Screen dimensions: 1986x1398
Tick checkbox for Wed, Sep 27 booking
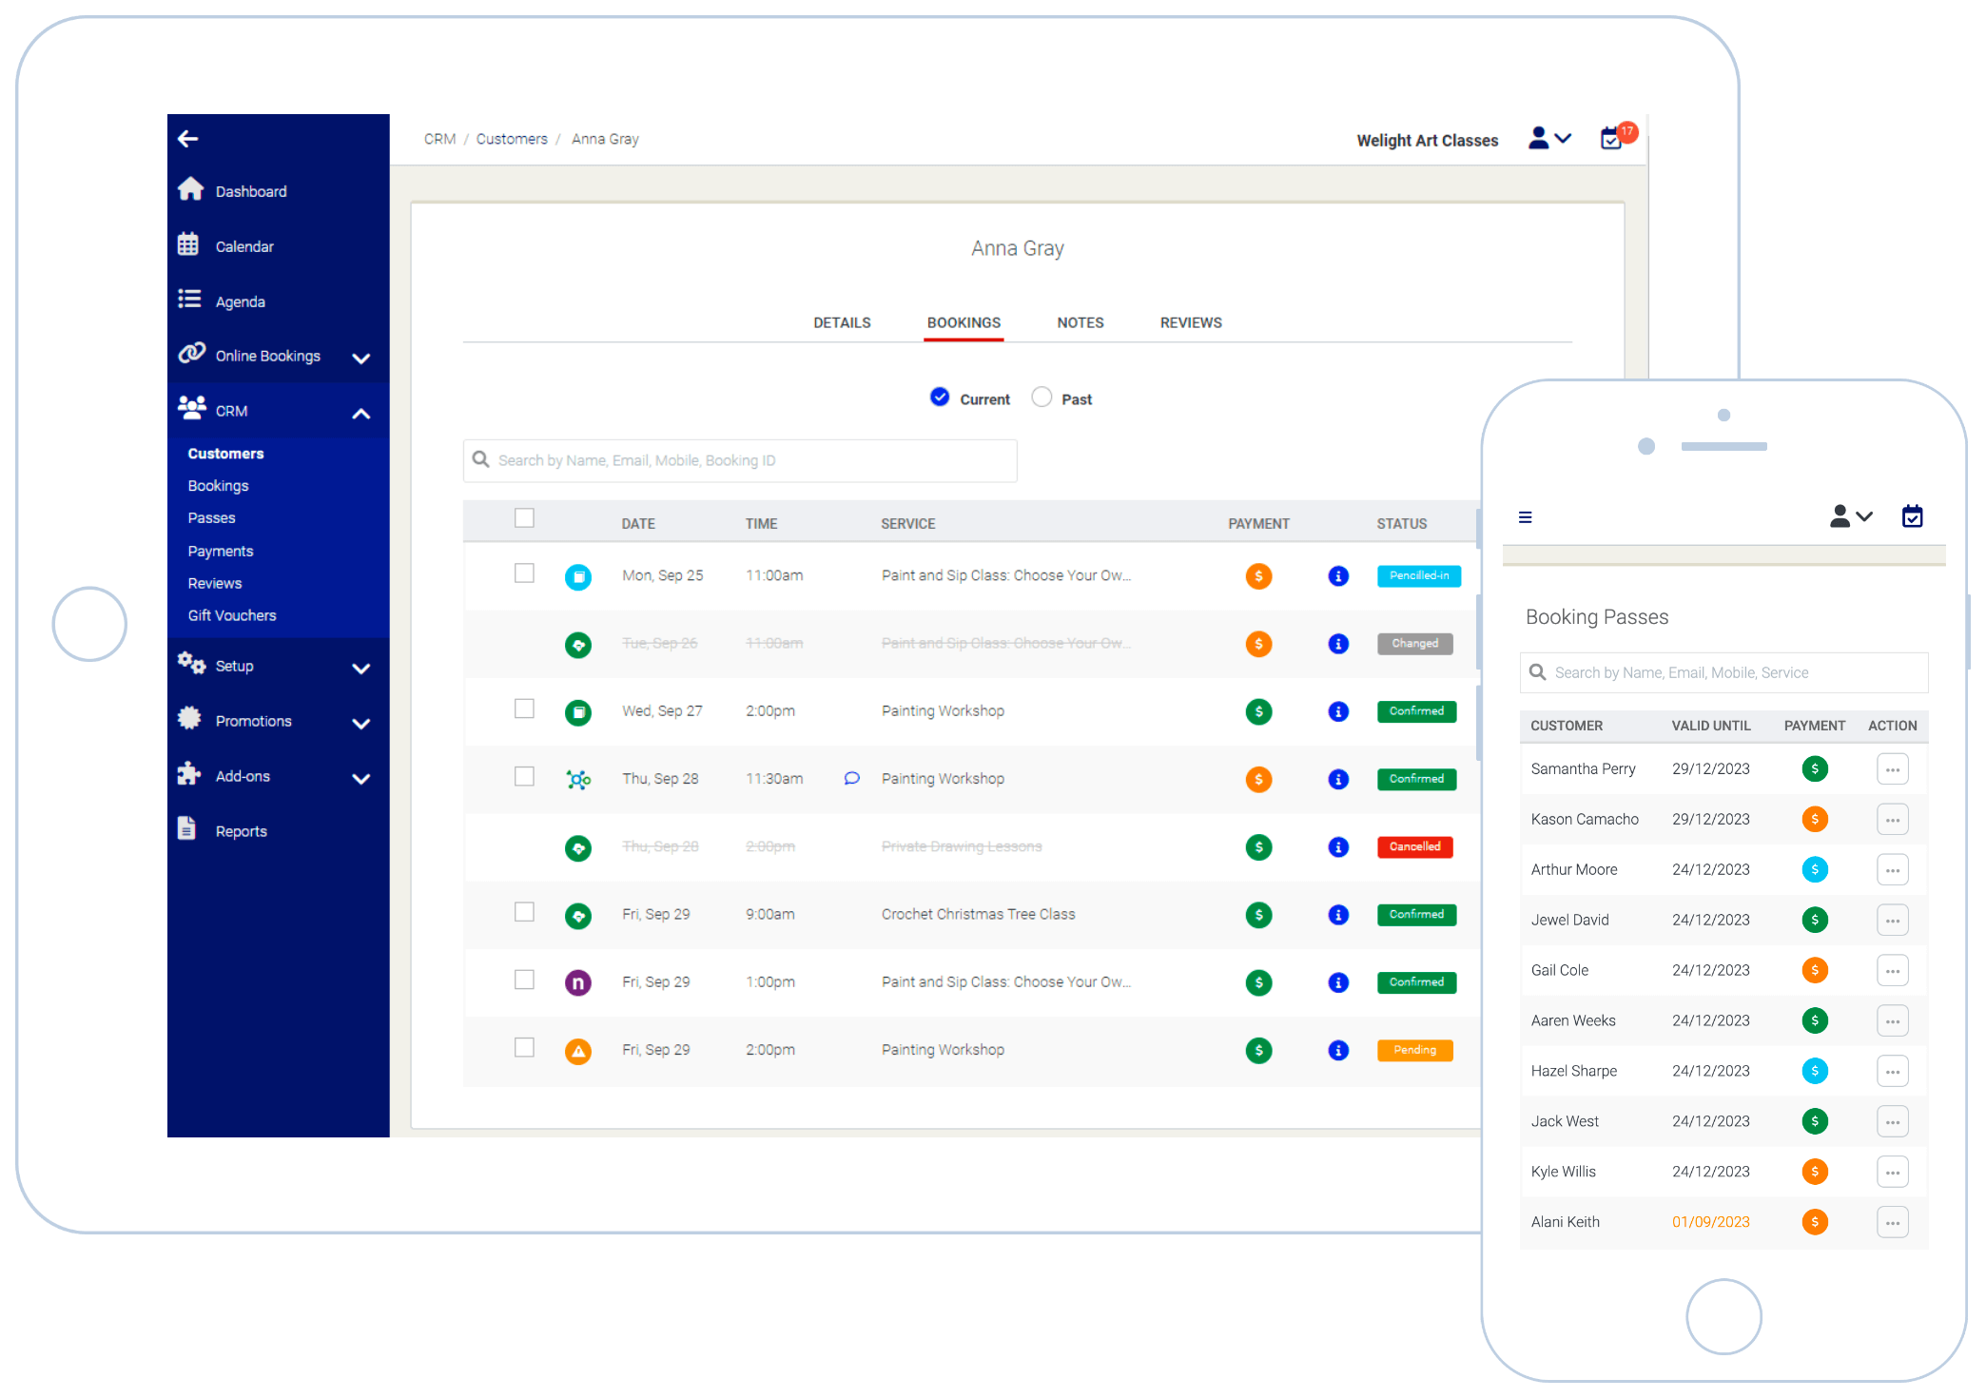524,709
